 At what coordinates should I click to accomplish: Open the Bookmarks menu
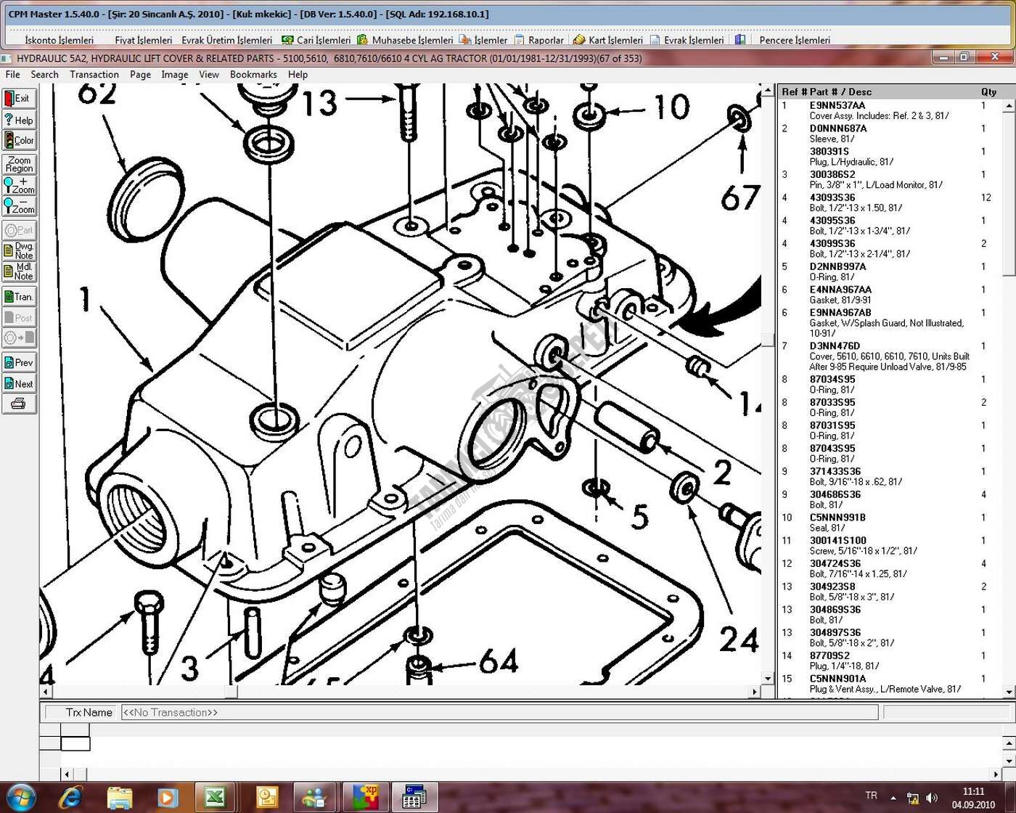[253, 74]
